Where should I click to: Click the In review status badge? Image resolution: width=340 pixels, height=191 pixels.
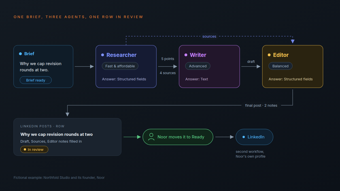(x=34, y=149)
